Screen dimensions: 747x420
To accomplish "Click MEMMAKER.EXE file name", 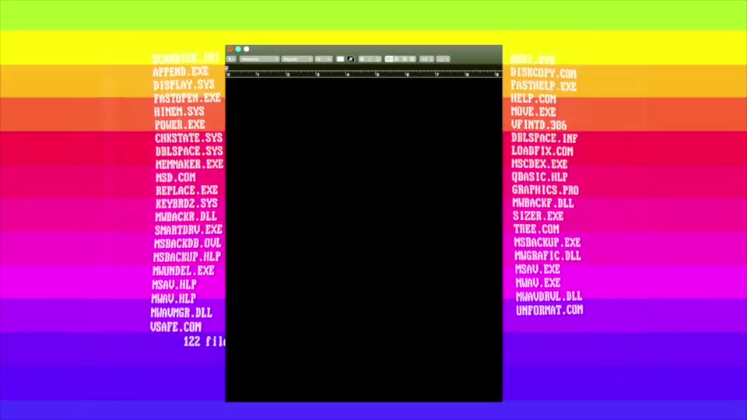I will click(x=190, y=164).
